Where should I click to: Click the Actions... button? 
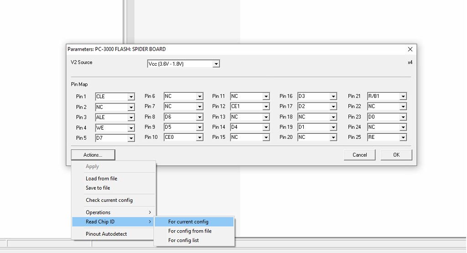click(x=93, y=155)
